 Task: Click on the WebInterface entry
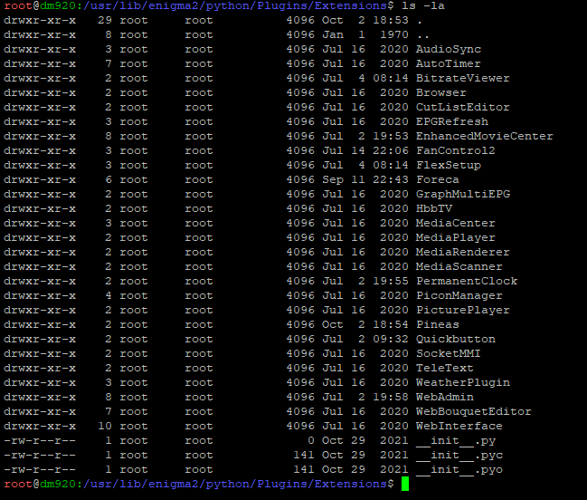pos(459,426)
